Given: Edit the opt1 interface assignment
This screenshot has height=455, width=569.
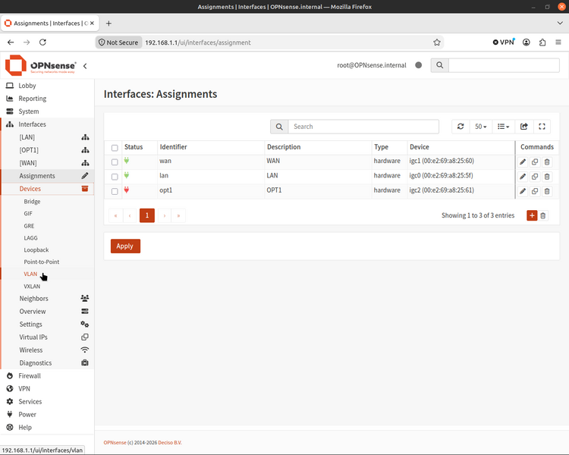Looking at the screenshot, I should [x=523, y=191].
